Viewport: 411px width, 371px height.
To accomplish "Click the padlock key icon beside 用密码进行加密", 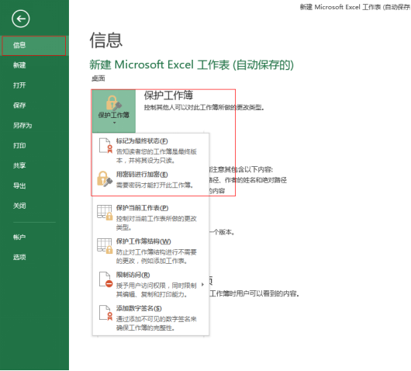I will 105,179.
